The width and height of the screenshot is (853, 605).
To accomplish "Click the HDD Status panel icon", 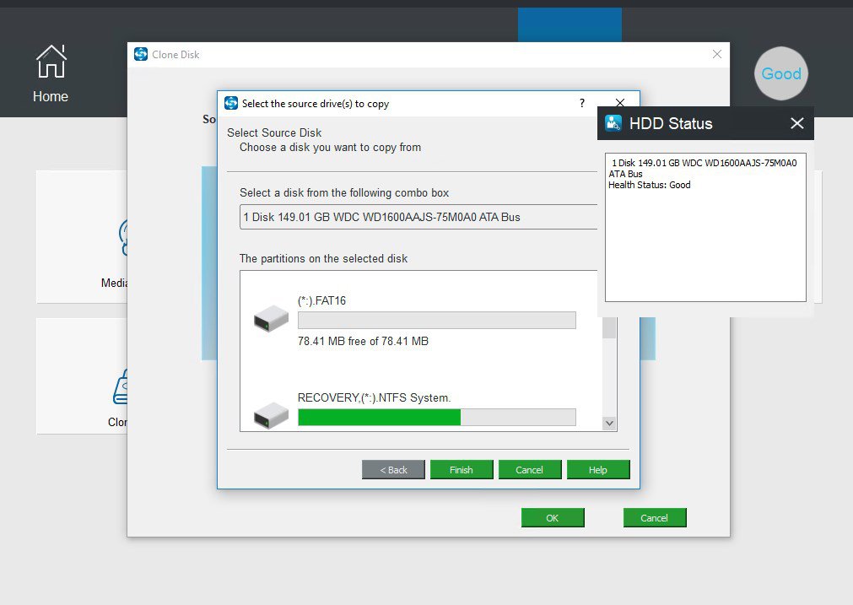I will pos(613,123).
